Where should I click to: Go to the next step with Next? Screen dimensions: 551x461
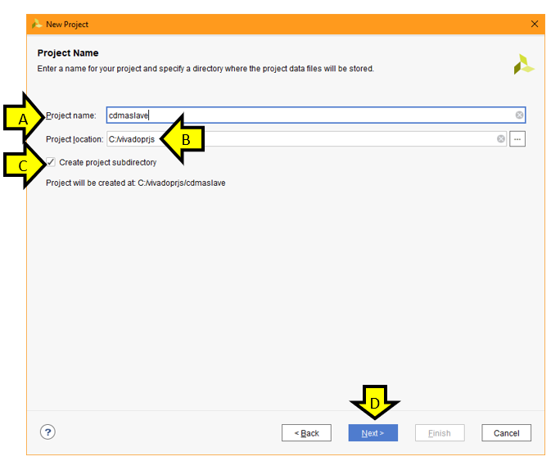pos(373,433)
